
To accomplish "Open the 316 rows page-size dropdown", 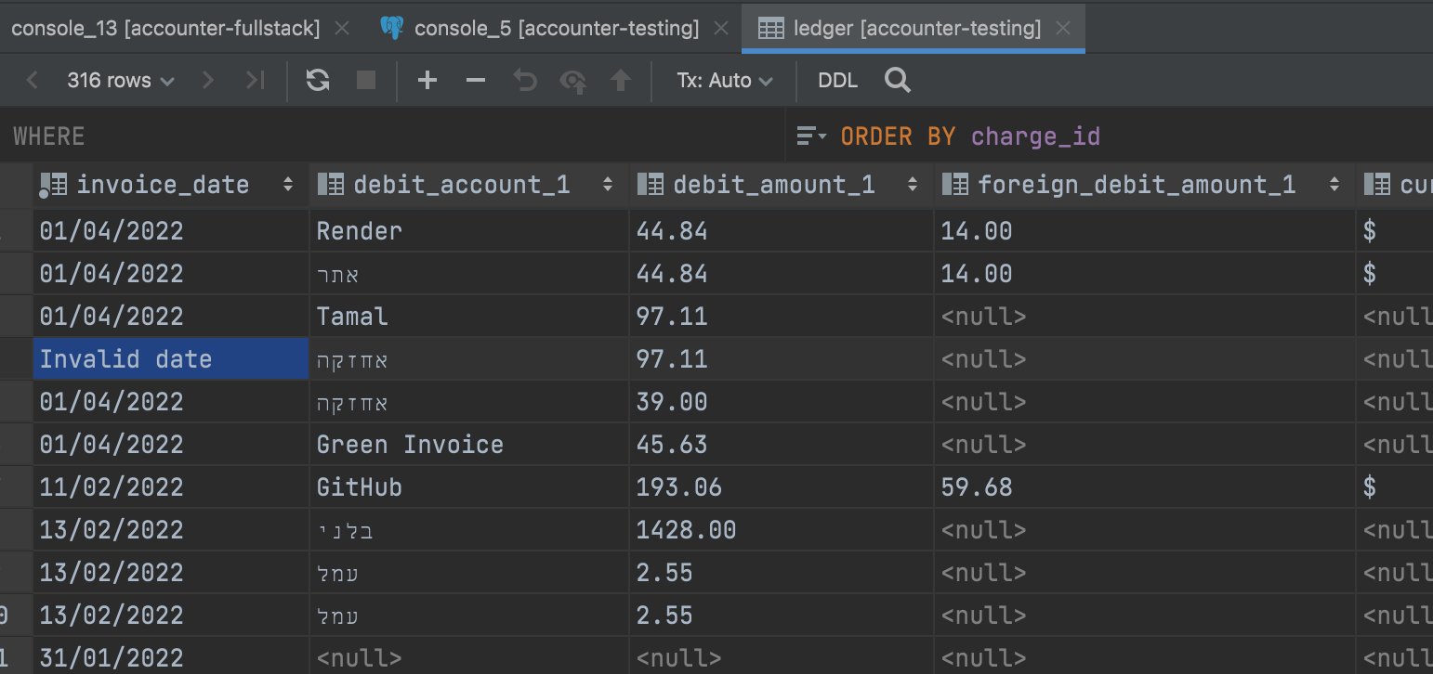I will click(x=121, y=81).
